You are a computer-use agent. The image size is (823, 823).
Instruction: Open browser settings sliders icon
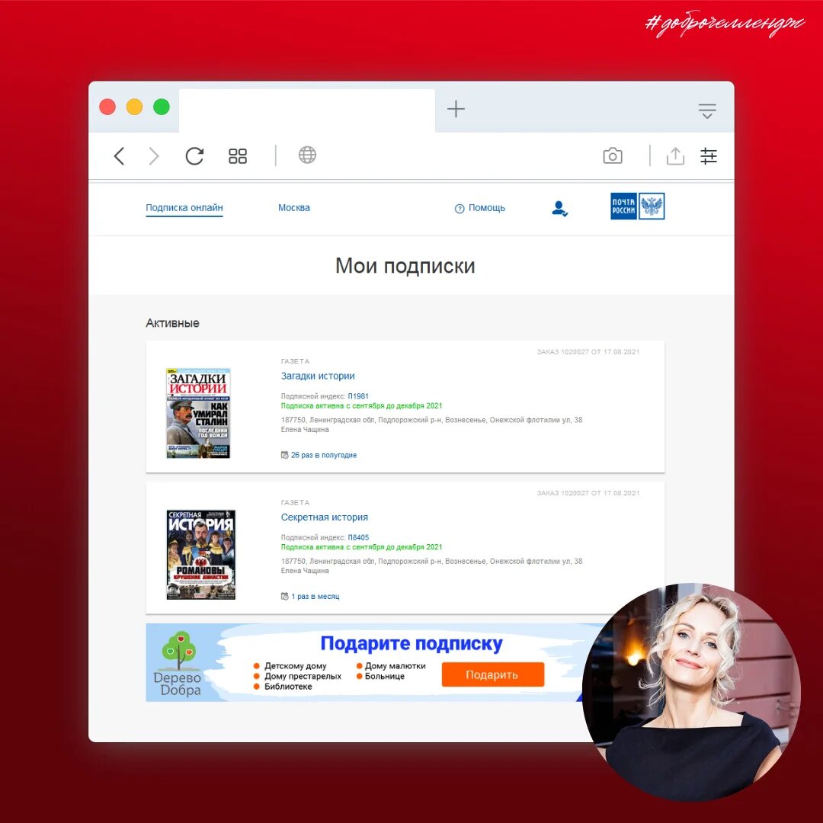pyautogui.click(x=709, y=156)
